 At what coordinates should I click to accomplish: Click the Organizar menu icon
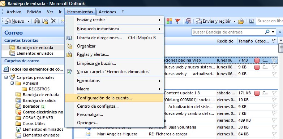tap(69, 46)
